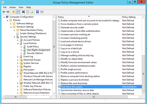Click the Computer Configuration node icon
The height and width of the screenshot is (104, 147).
[x=7, y=17]
